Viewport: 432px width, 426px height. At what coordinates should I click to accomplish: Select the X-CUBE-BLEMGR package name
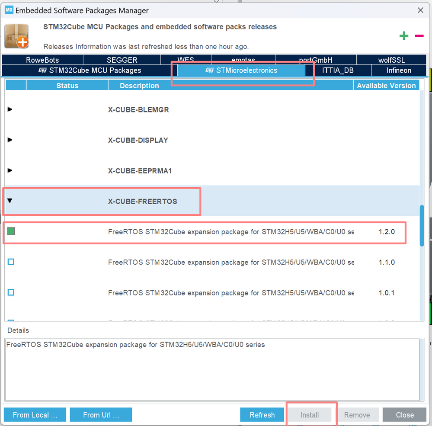tap(138, 110)
